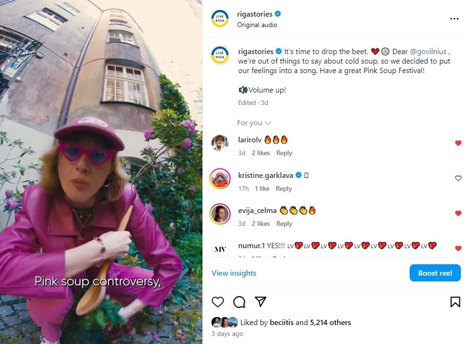
Task: Open the Original audio link
Action: pos(257,25)
